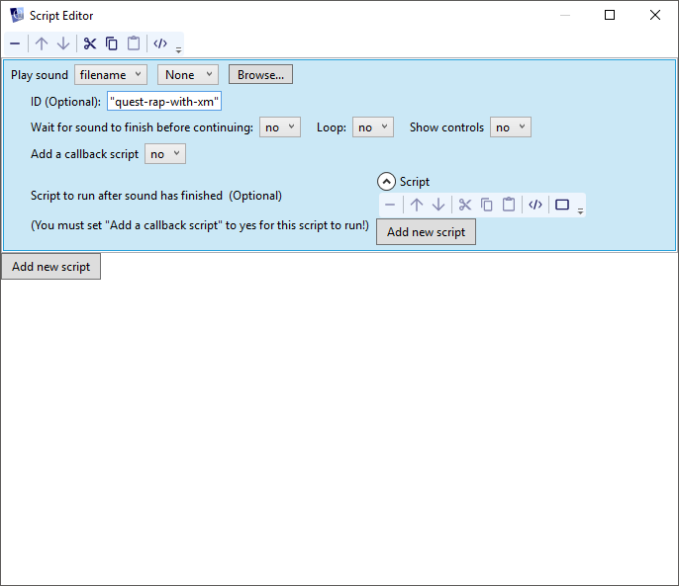This screenshot has height=586, width=679.
Task: Close the Script Editor window
Action: coord(655,15)
